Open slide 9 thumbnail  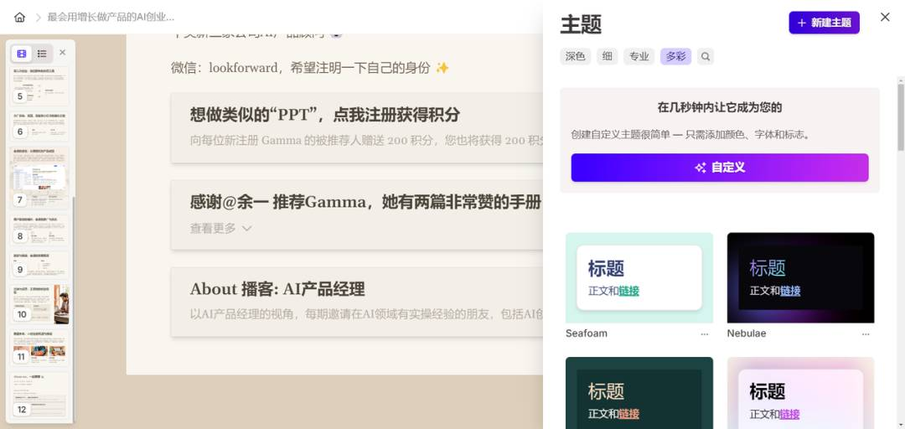(x=40, y=265)
